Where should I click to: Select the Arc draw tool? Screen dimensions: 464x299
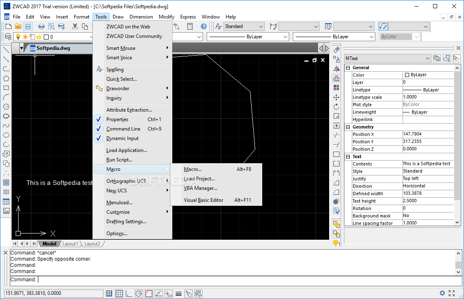(6, 97)
